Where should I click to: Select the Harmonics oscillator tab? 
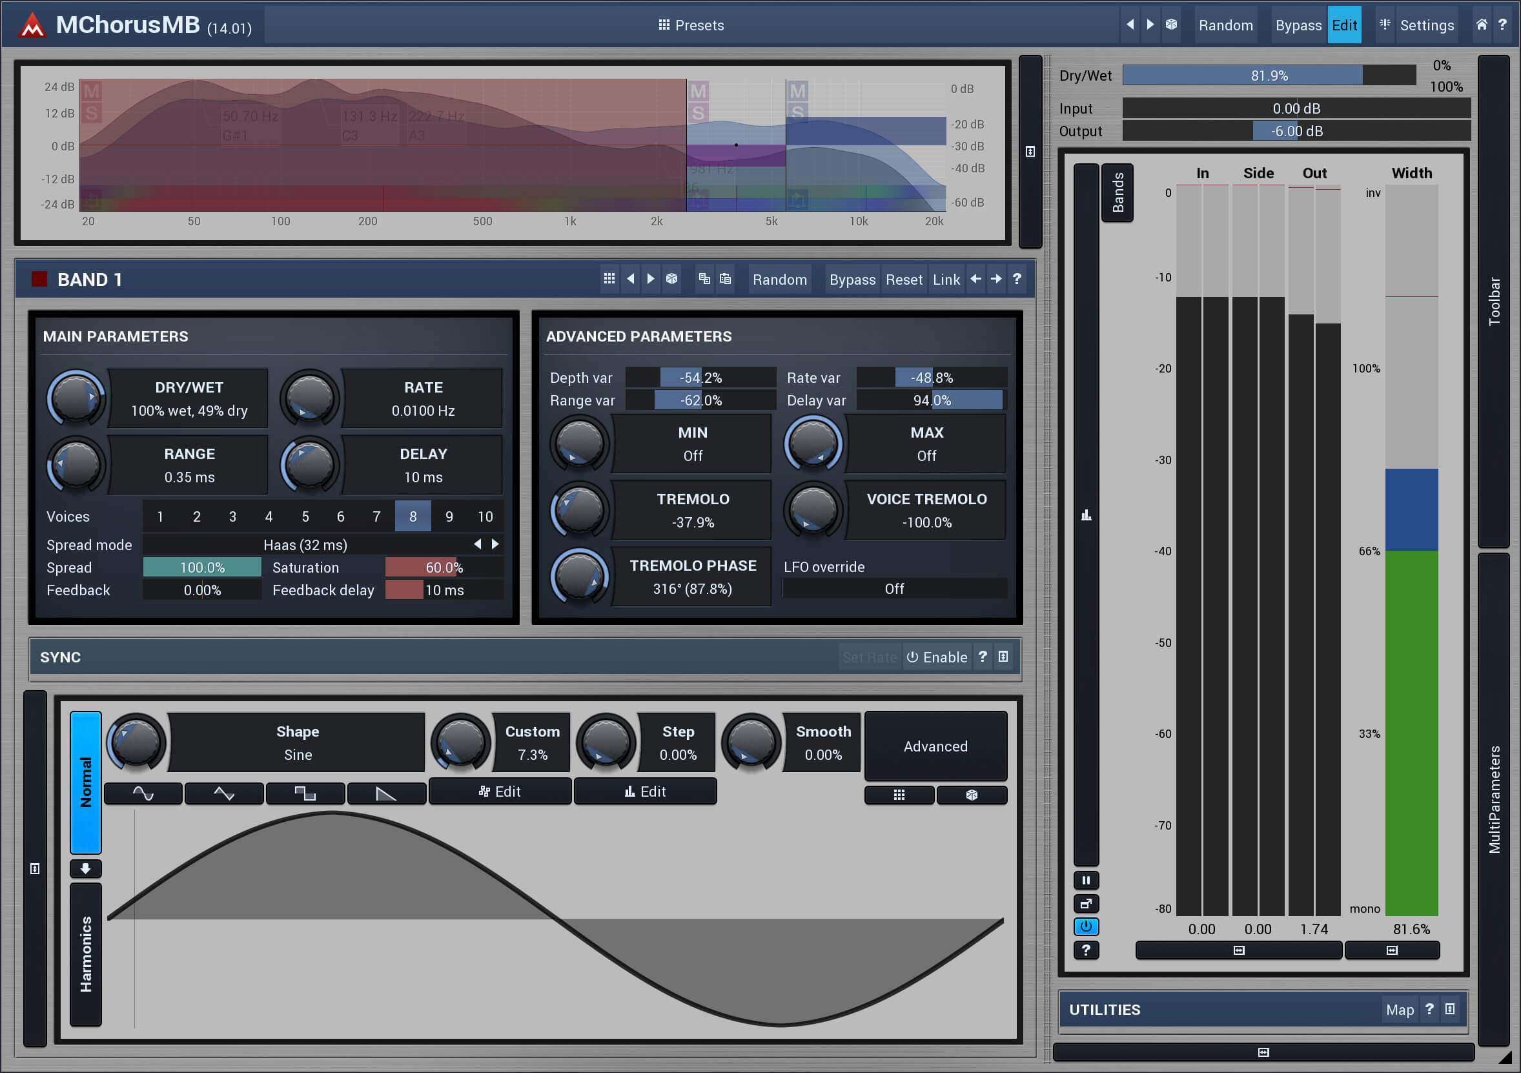[x=85, y=954]
